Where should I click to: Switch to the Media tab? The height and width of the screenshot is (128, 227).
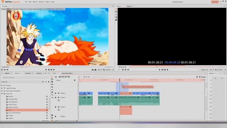coord(7,73)
